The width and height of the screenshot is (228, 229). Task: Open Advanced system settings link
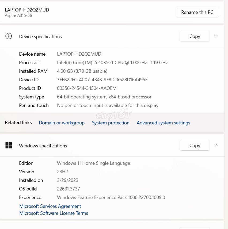tap(163, 123)
